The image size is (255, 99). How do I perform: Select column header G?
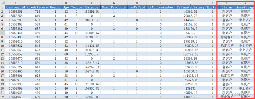114,3
